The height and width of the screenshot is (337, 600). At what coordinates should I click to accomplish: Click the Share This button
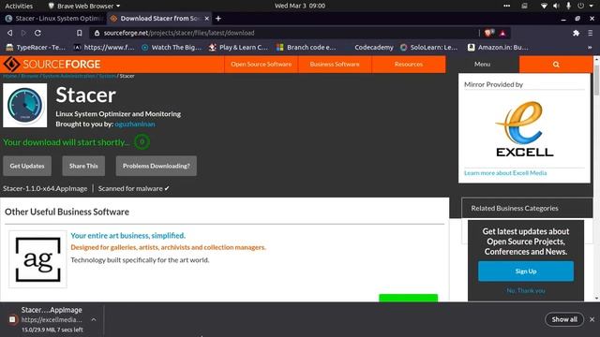coord(83,166)
